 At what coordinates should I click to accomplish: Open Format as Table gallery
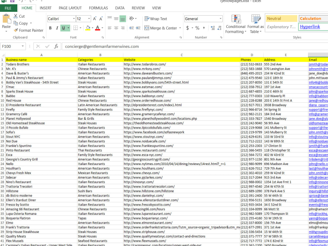click(x=256, y=24)
